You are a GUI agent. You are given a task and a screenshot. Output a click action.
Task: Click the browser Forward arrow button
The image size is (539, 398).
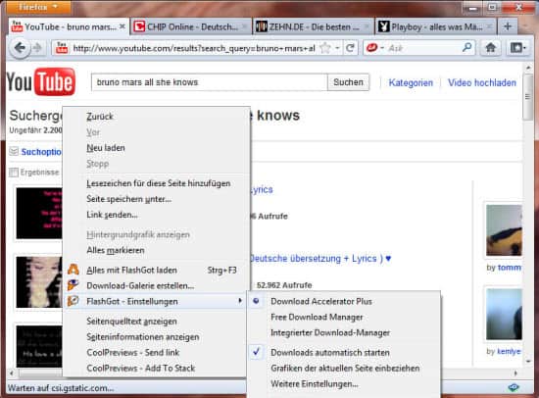coord(37,48)
